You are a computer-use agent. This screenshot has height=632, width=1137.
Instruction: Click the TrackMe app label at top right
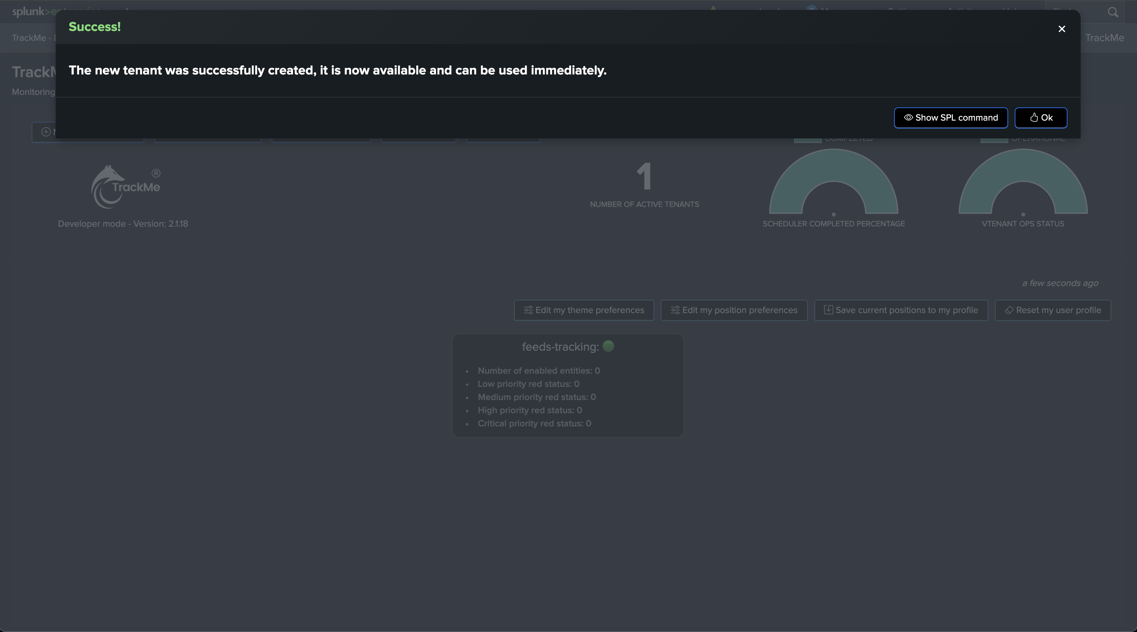click(1104, 38)
